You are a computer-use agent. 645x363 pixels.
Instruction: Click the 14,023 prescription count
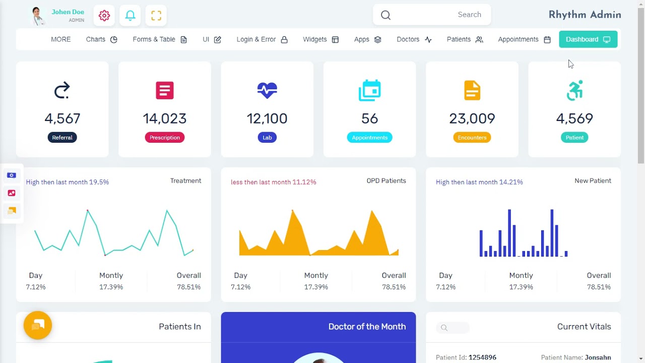click(165, 118)
